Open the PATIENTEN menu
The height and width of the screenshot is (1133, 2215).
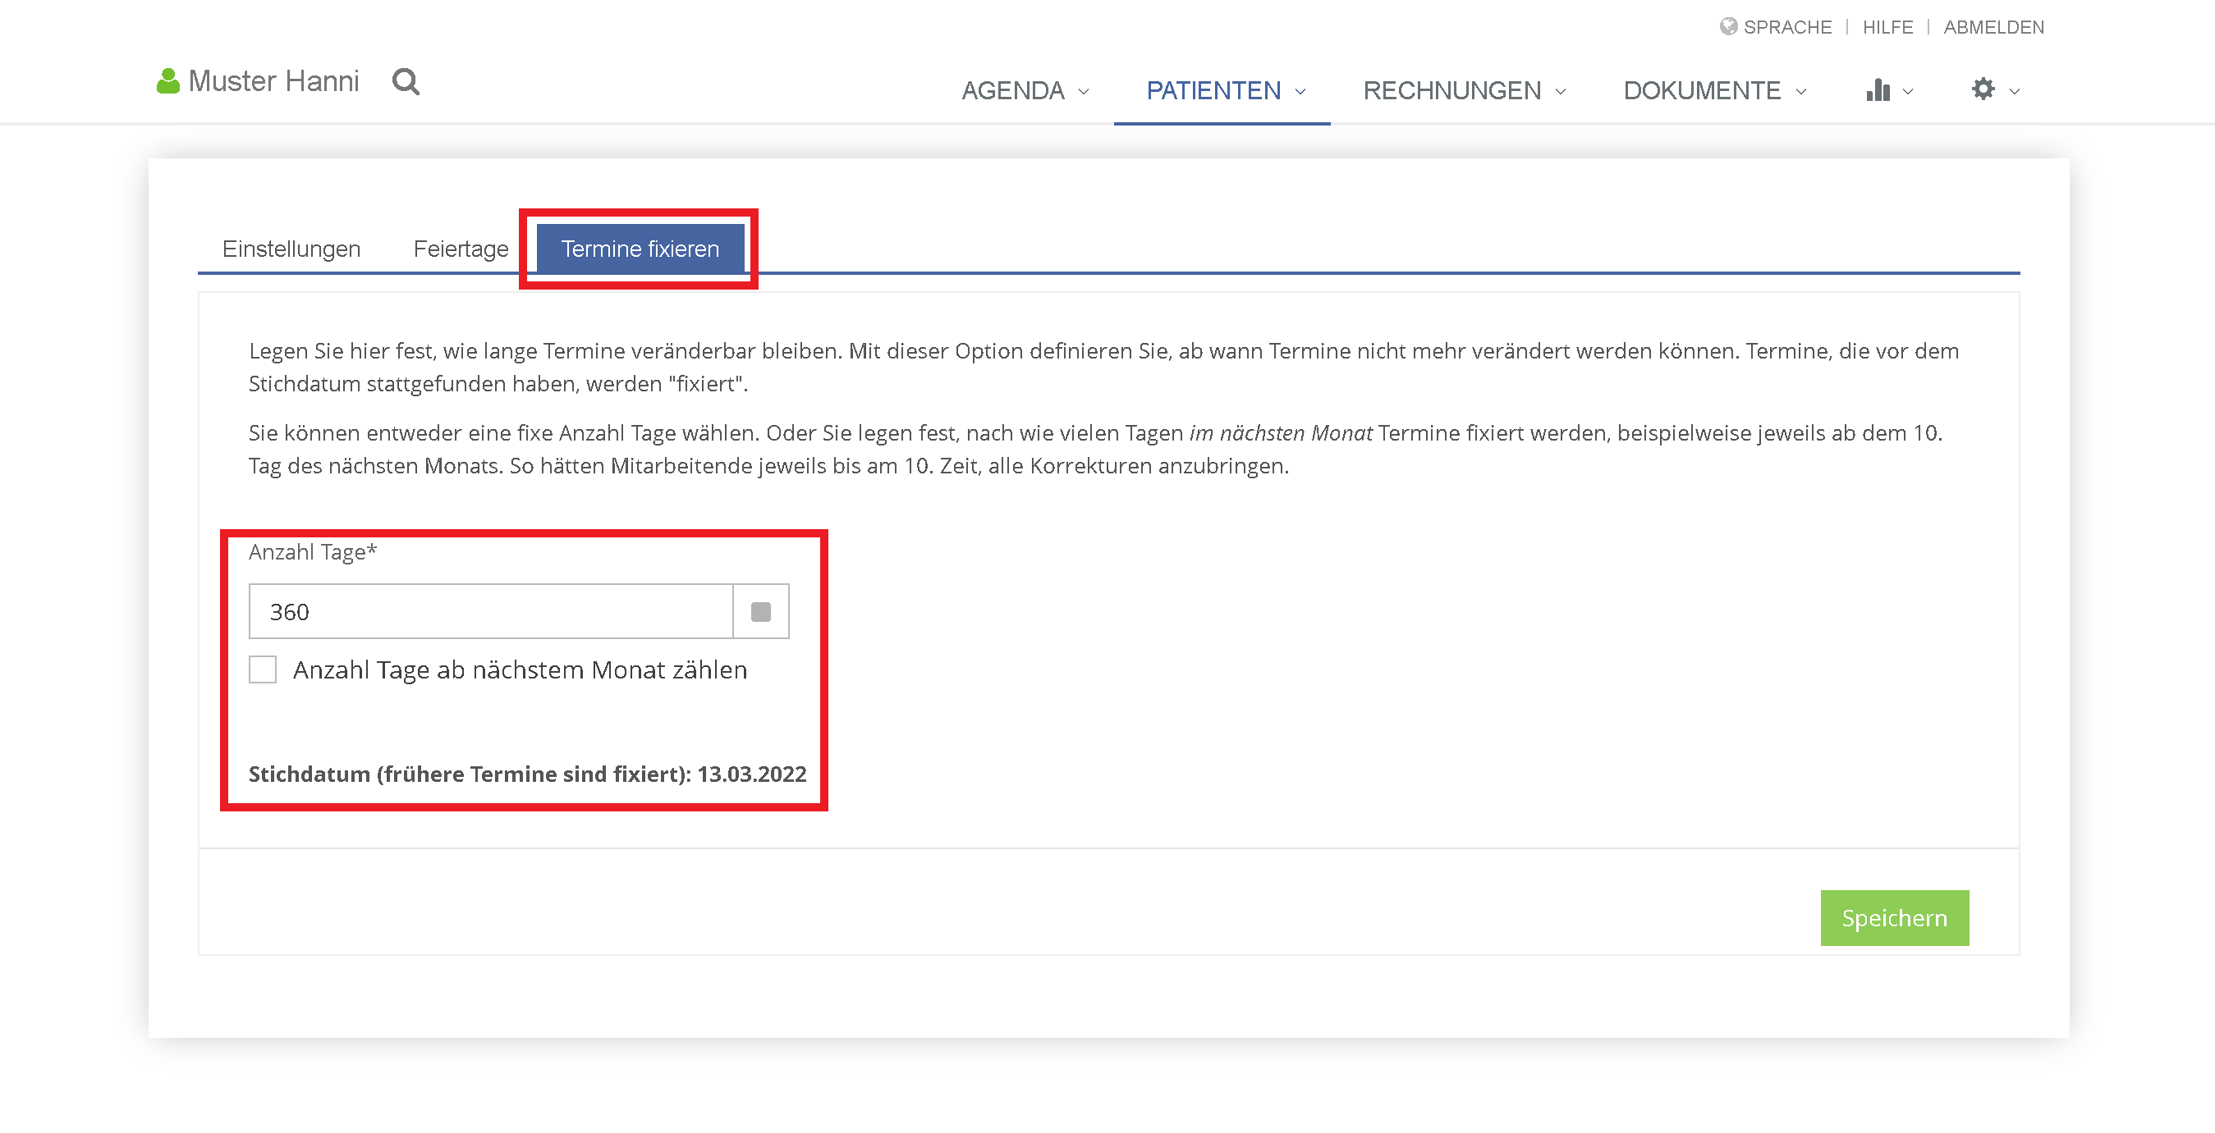click(x=1213, y=90)
